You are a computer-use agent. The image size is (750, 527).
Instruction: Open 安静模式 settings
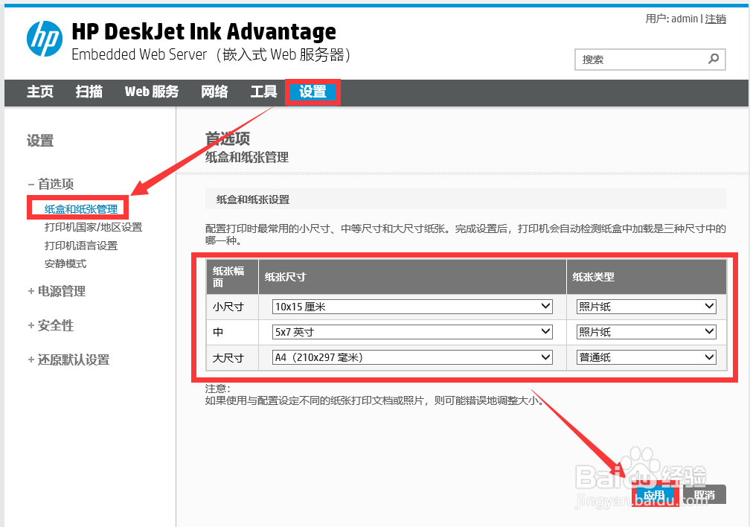(x=65, y=263)
